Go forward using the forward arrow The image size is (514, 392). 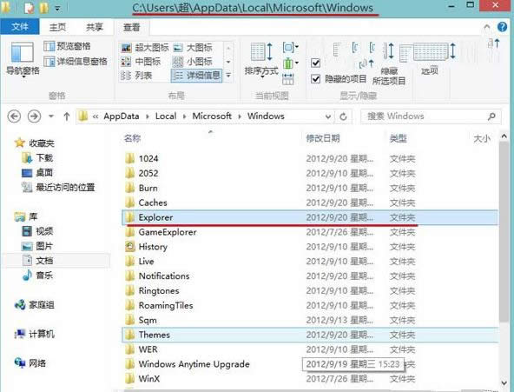pyautogui.click(x=34, y=116)
